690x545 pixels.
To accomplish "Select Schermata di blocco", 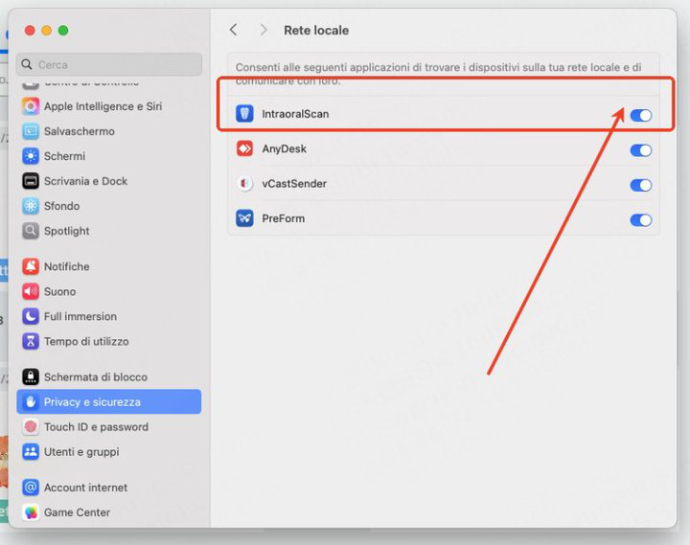I will click(108, 377).
